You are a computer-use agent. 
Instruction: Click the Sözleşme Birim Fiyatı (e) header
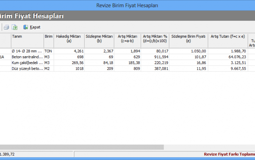pos(188,39)
